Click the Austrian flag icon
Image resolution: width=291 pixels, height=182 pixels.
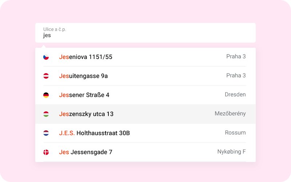pos(46,76)
